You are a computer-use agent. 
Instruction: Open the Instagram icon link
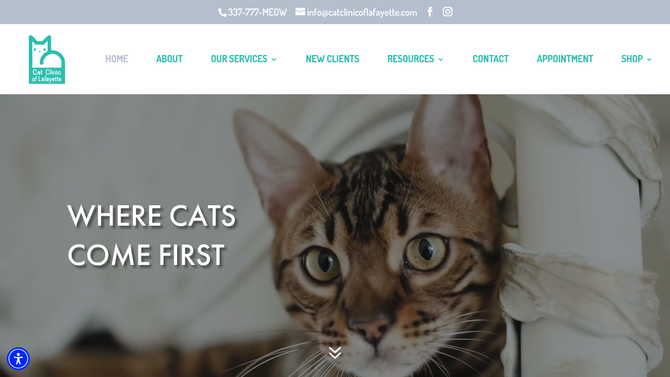point(448,12)
